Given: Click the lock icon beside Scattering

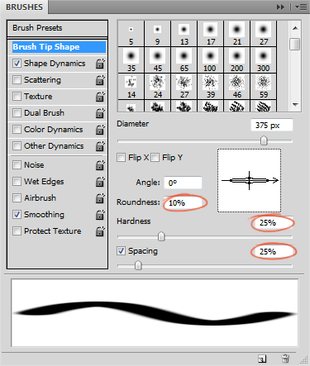Looking at the screenshot, I should click(x=100, y=80).
